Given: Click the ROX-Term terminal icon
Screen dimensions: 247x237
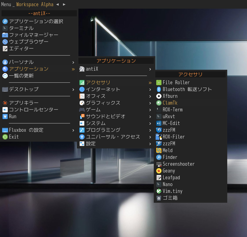Looking at the screenshot, I should coord(159,110).
